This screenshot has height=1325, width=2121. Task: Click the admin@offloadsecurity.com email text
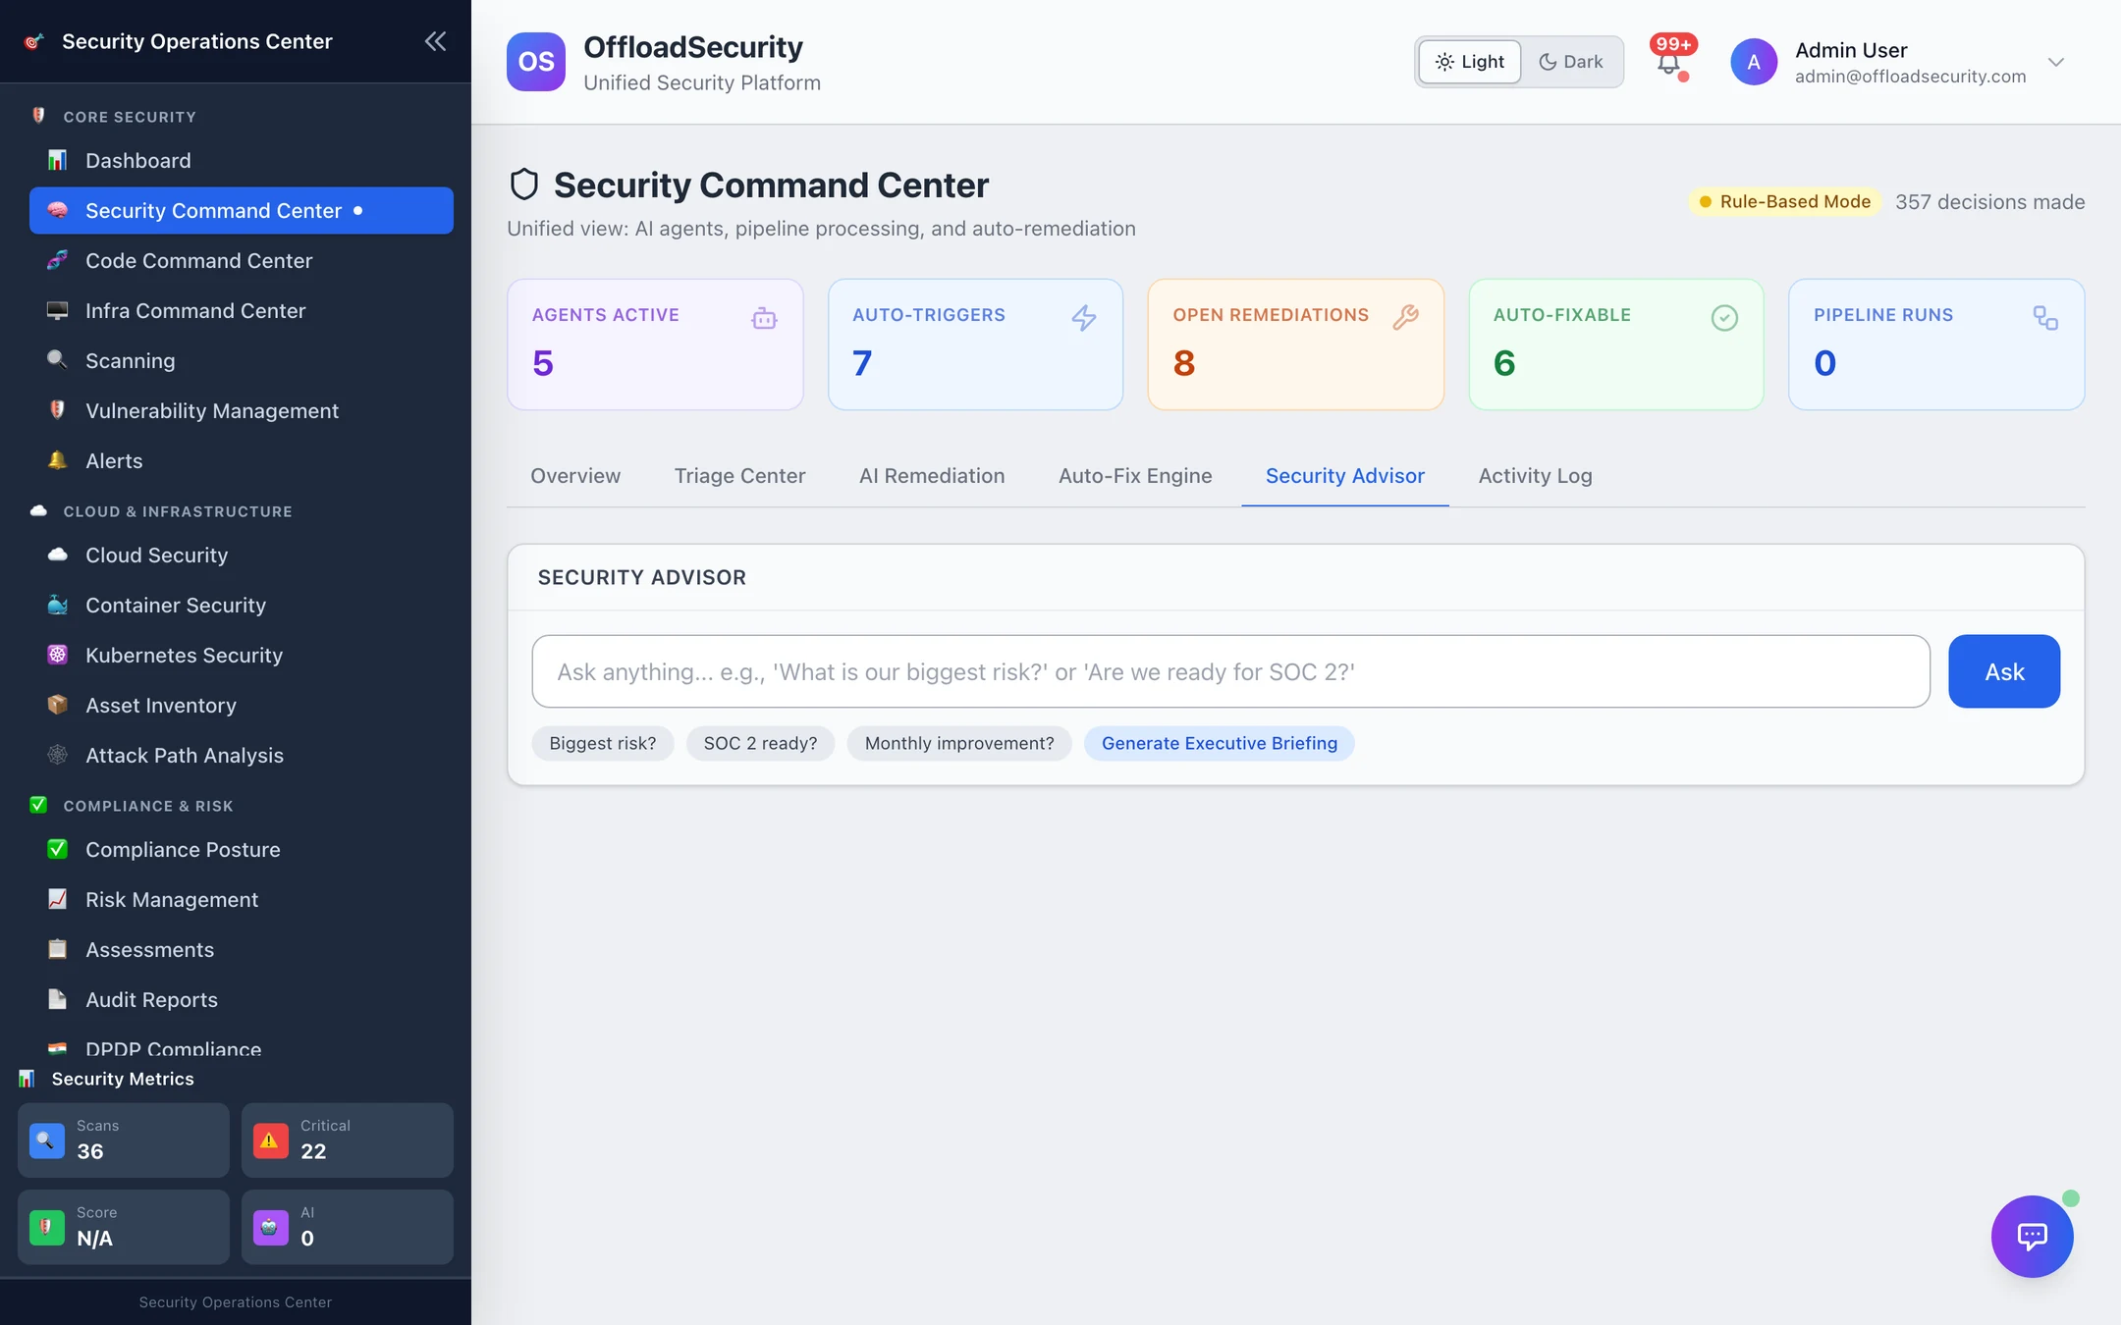coord(1910,76)
